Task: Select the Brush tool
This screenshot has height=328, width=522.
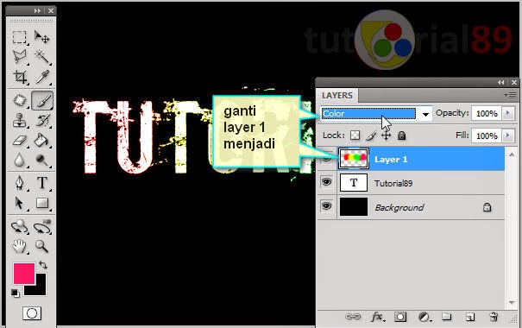Action: (x=42, y=100)
